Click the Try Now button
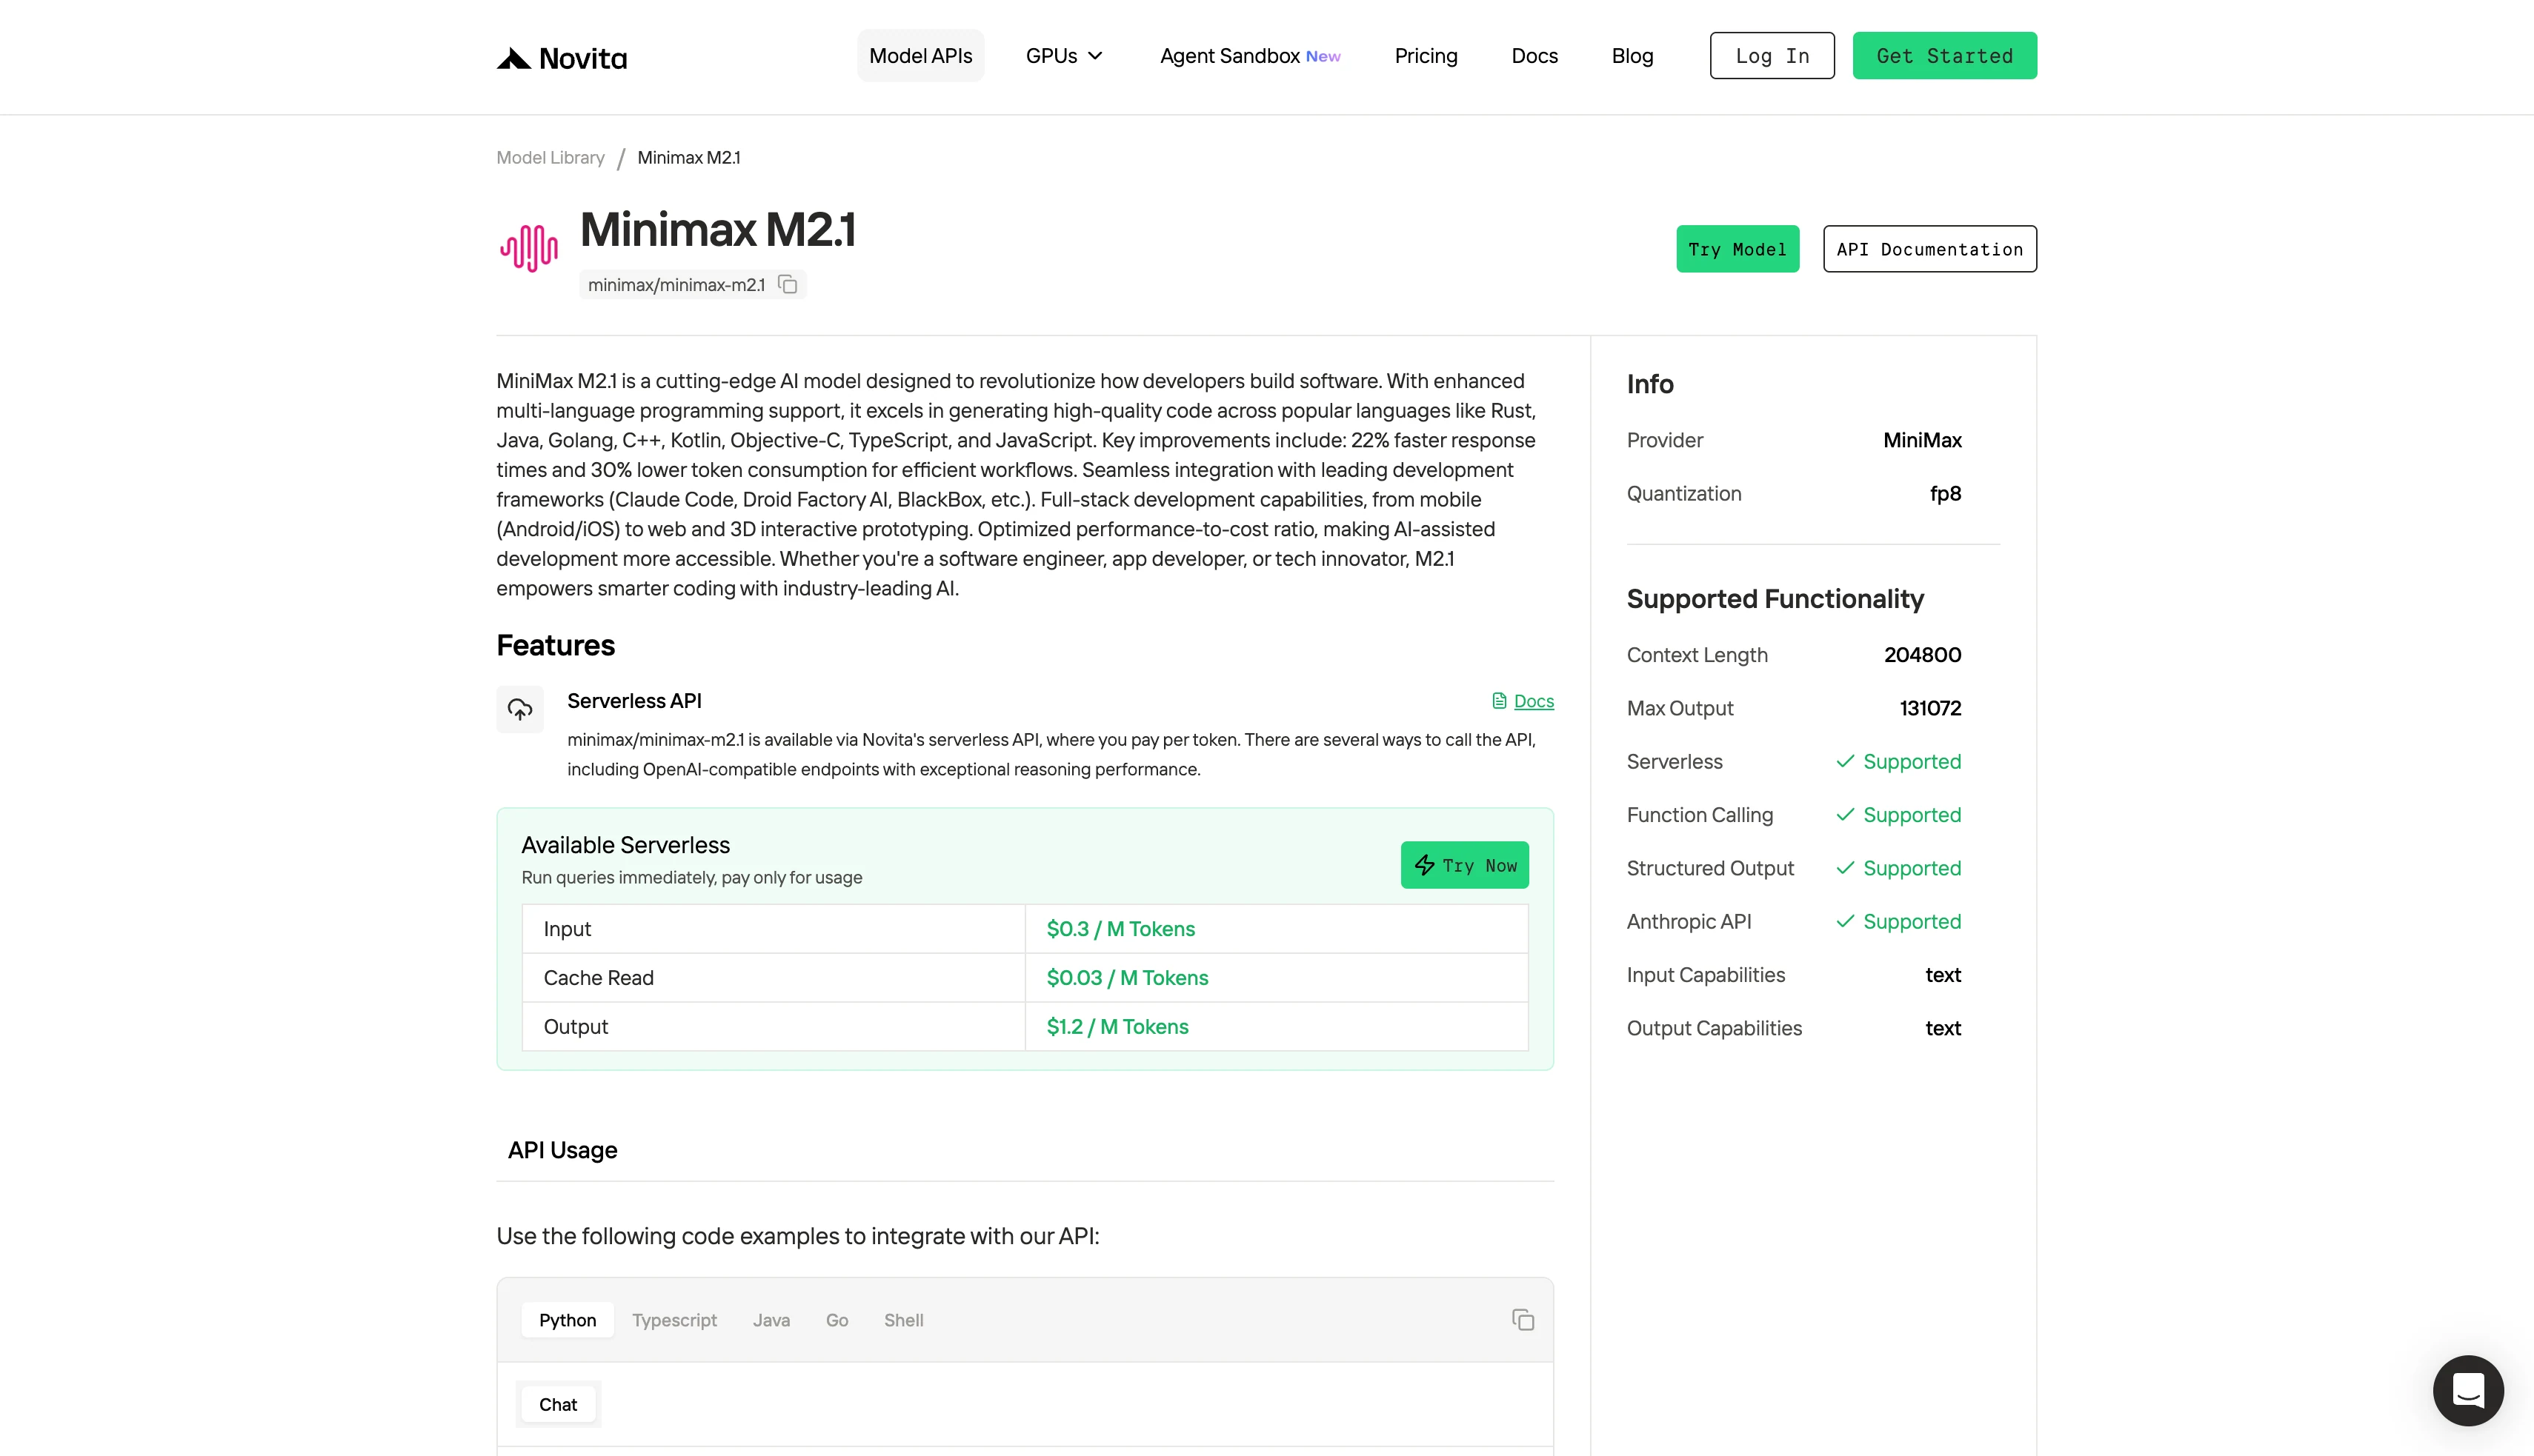Image resolution: width=2534 pixels, height=1456 pixels. click(x=1465, y=865)
